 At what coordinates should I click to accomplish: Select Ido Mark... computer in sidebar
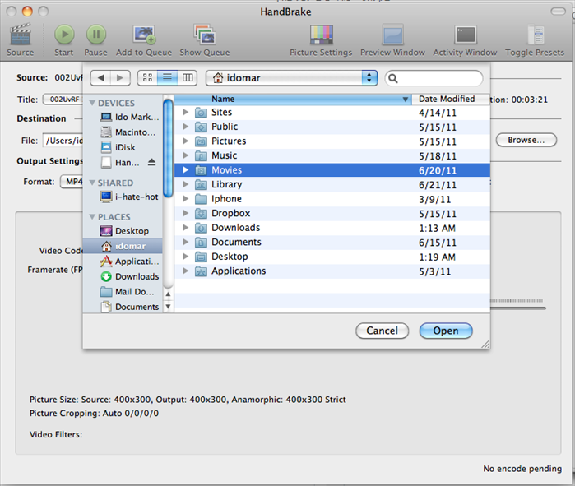(123, 117)
